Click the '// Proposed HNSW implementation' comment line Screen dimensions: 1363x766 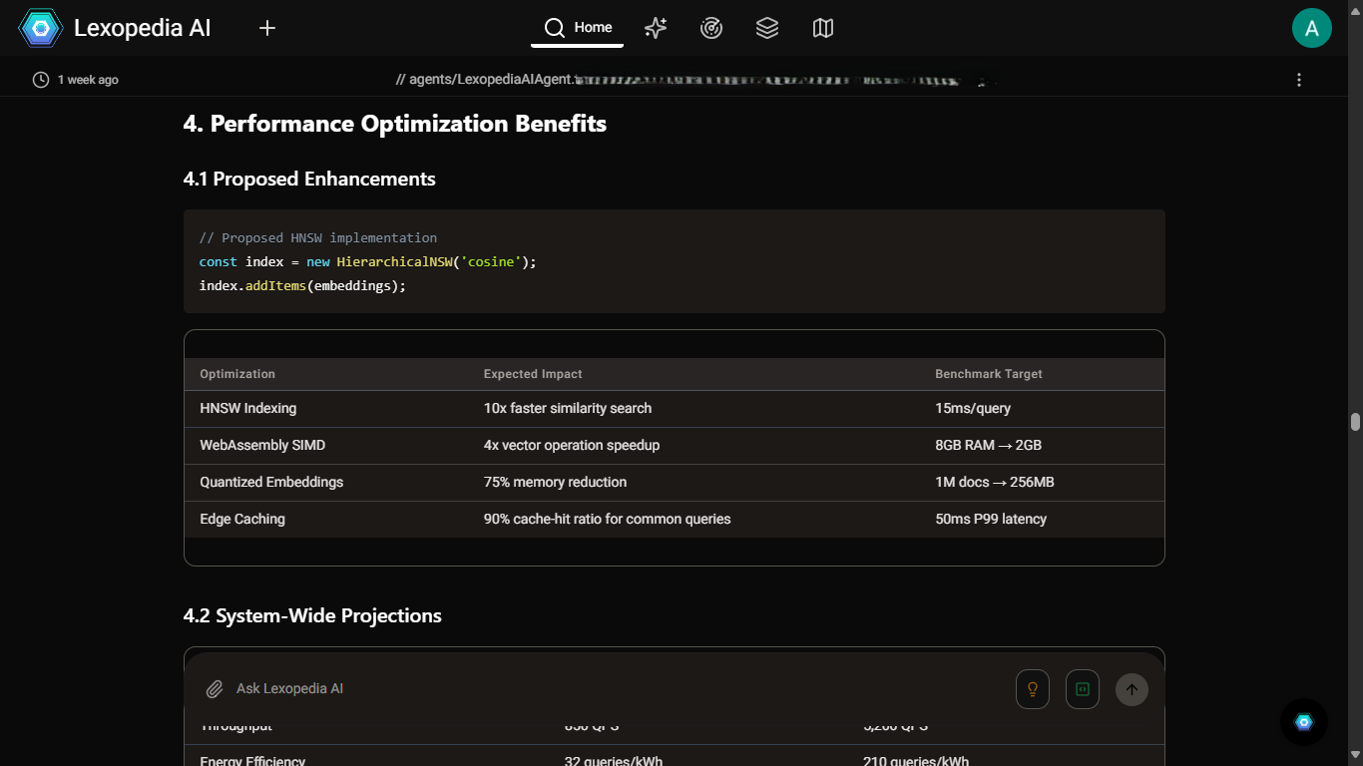point(318,237)
